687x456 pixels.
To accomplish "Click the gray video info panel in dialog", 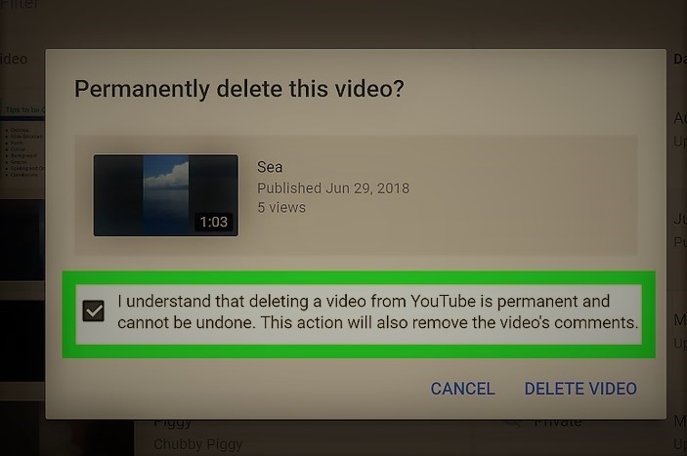I will (x=356, y=195).
